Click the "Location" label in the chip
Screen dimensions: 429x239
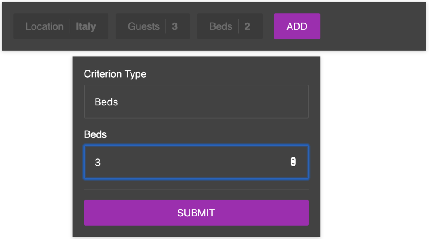[x=44, y=26]
